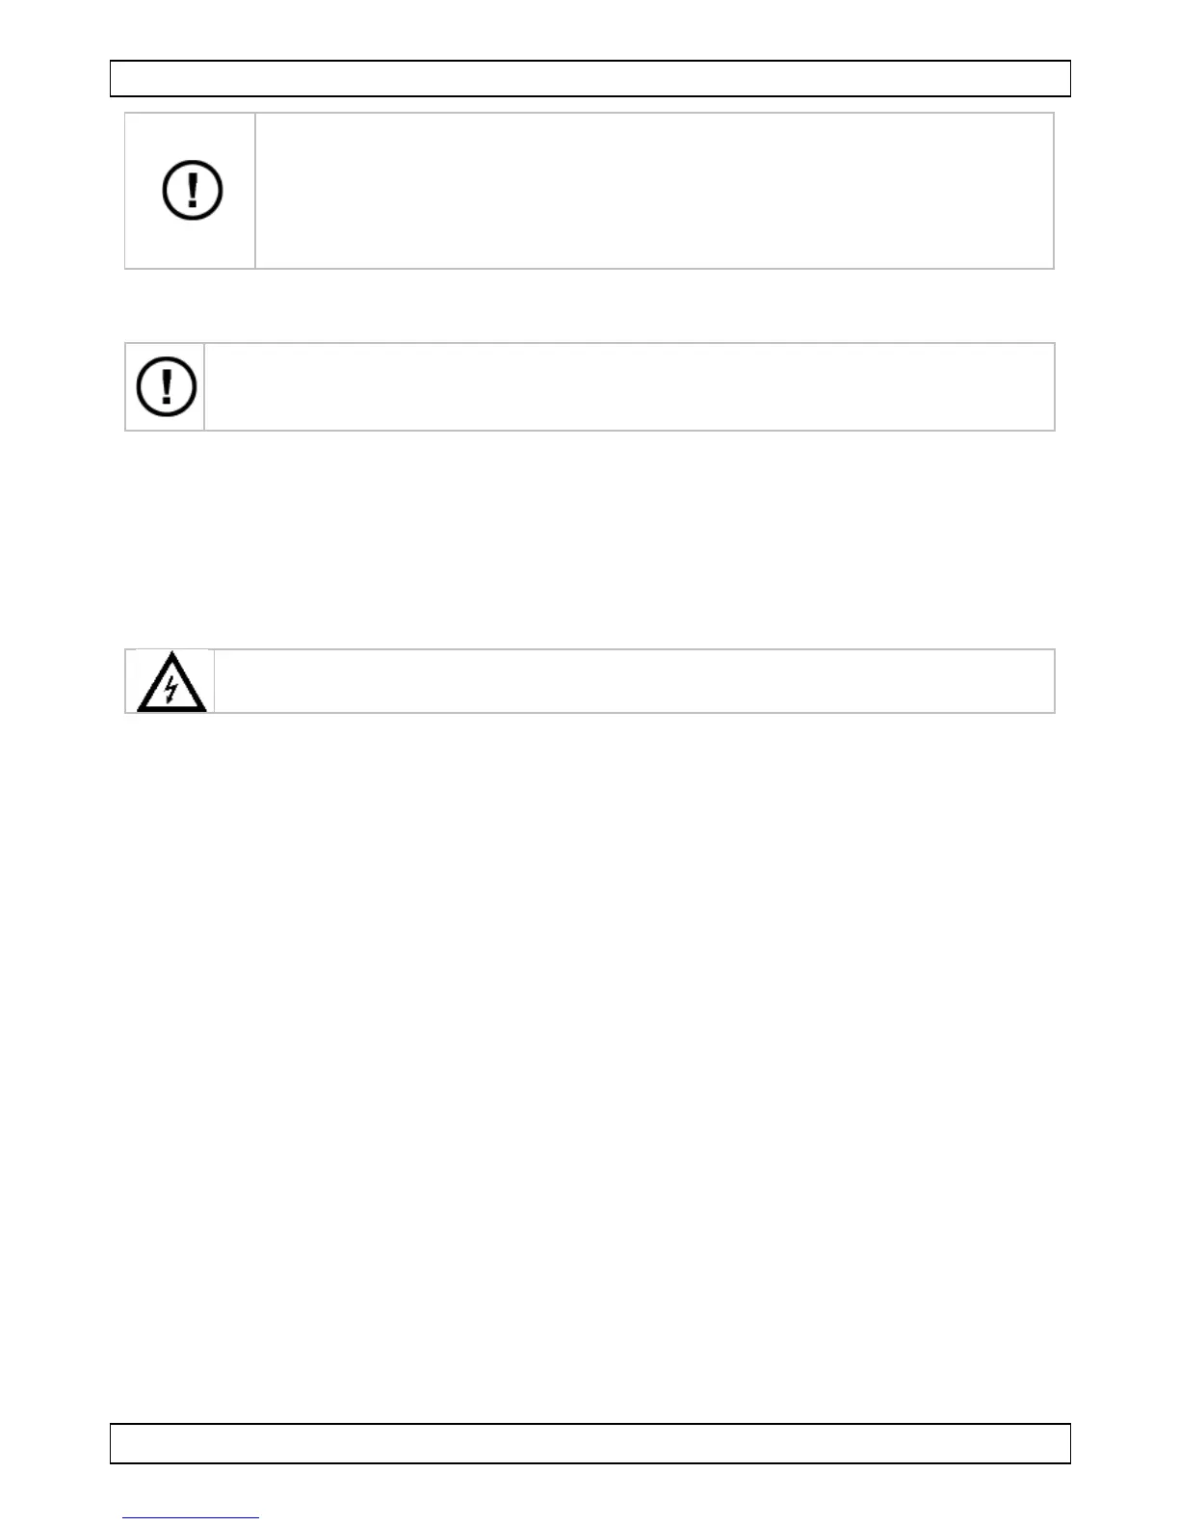Screen dimensions: 1179x1526
Task: Click inside the empty header box
Action: 590,79
